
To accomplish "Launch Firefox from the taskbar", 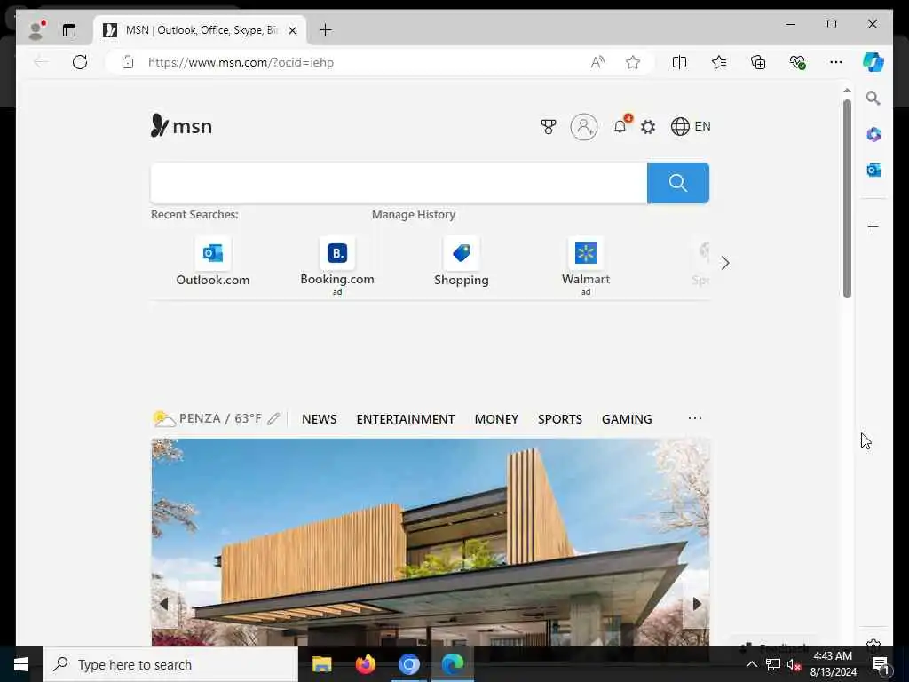I will coord(365,664).
